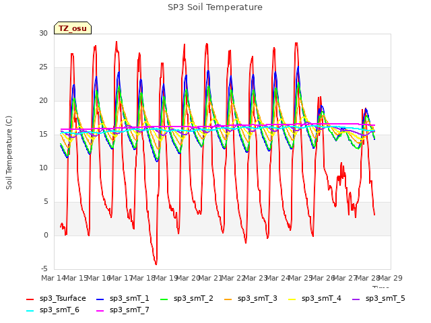The height and width of the screenshot is (323, 431).
Task: Click the purple sp3_smT_5 legend color marker
Action: click(x=356, y=299)
